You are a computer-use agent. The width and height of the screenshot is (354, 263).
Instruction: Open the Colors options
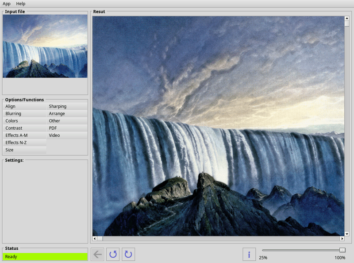[x=25, y=121]
